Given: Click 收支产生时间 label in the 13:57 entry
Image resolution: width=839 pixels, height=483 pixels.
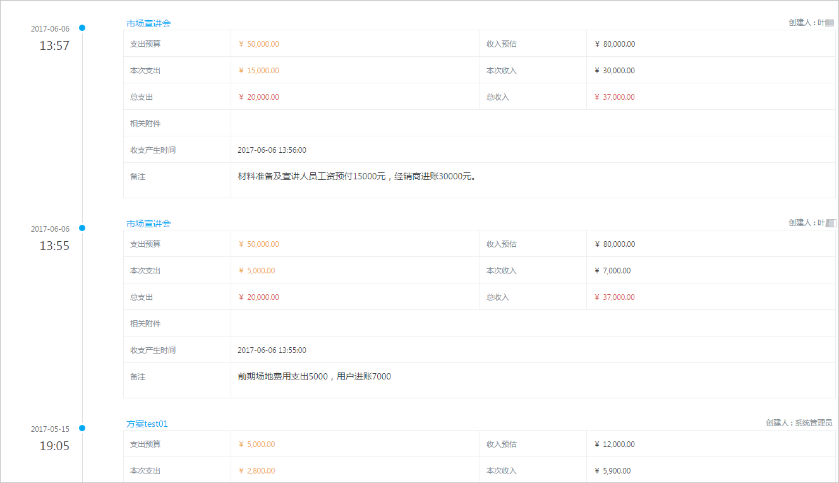Looking at the screenshot, I should click(153, 150).
